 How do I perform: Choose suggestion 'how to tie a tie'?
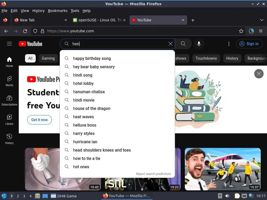pyautogui.click(x=117, y=159)
